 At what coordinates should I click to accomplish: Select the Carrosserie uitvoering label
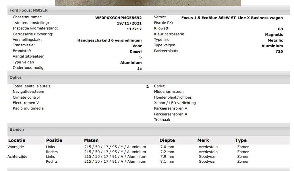pyautogui.click(x=33, y=34)
